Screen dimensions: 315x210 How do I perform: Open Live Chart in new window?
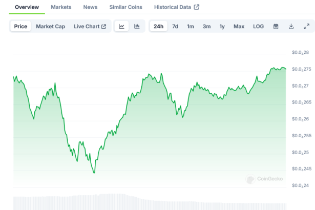[x=90, y=26]
